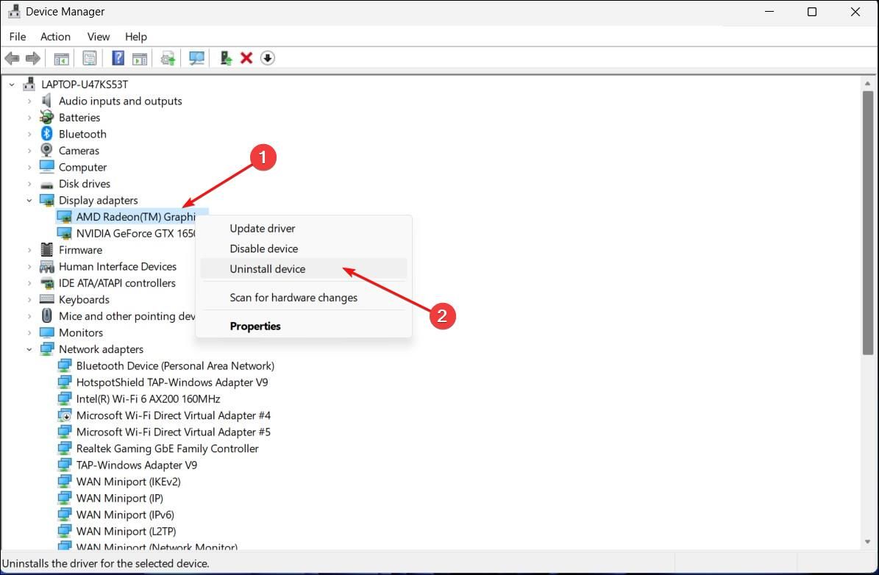Expand the Bluetooth category
This screenshot has height=575, width=879.
coord(30,134)
